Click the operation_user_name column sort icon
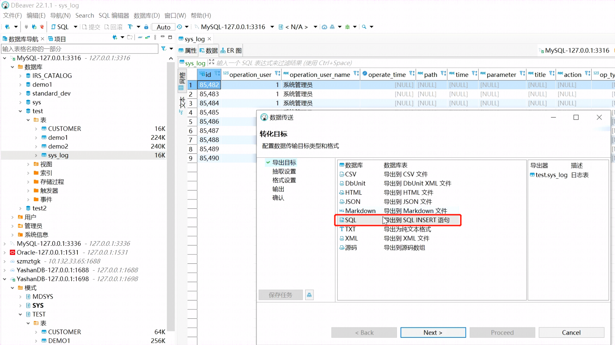 [356, 73]
